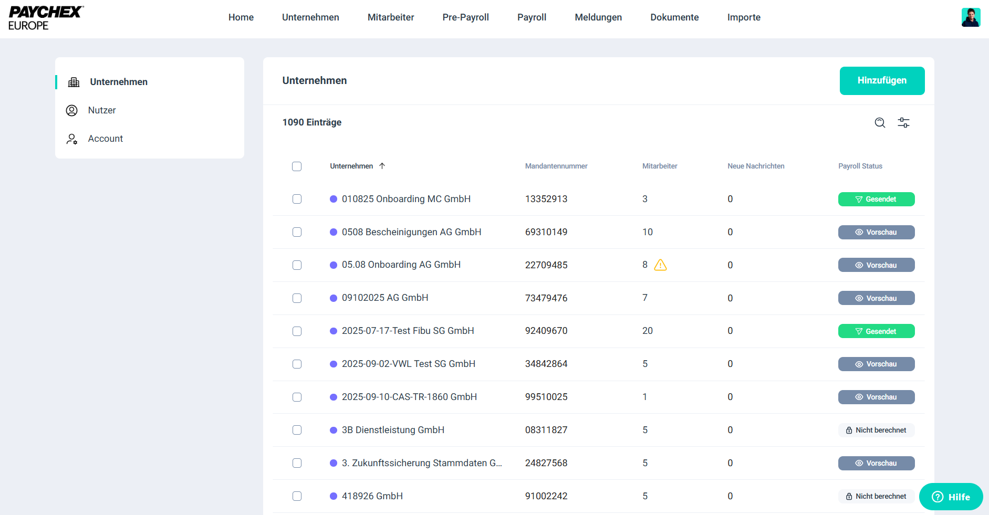Click Vorschau status for 09102025 AG GmbH
This screenshot has height=515, width=989.
click(x=876, y=298)
